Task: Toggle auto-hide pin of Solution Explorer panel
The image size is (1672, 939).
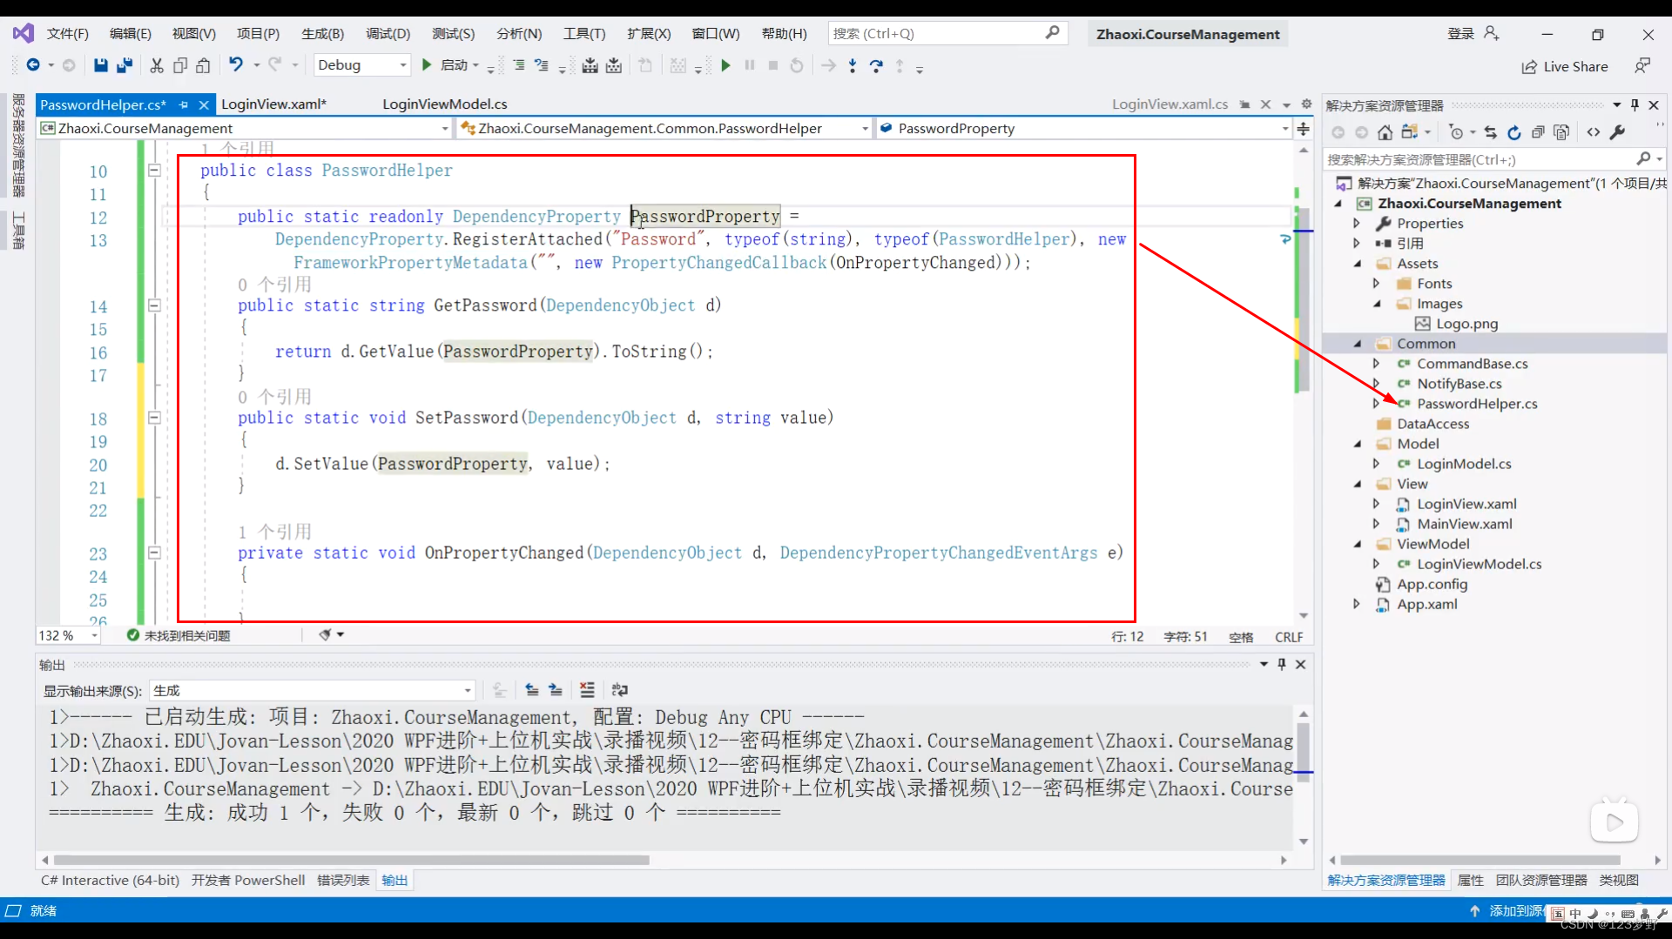Action: pos(1635,104)
